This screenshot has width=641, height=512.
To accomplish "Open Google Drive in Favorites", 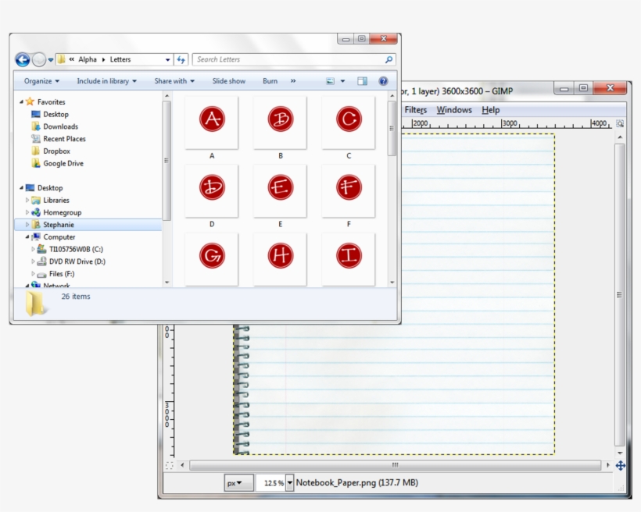I will [x=63, y=164].
